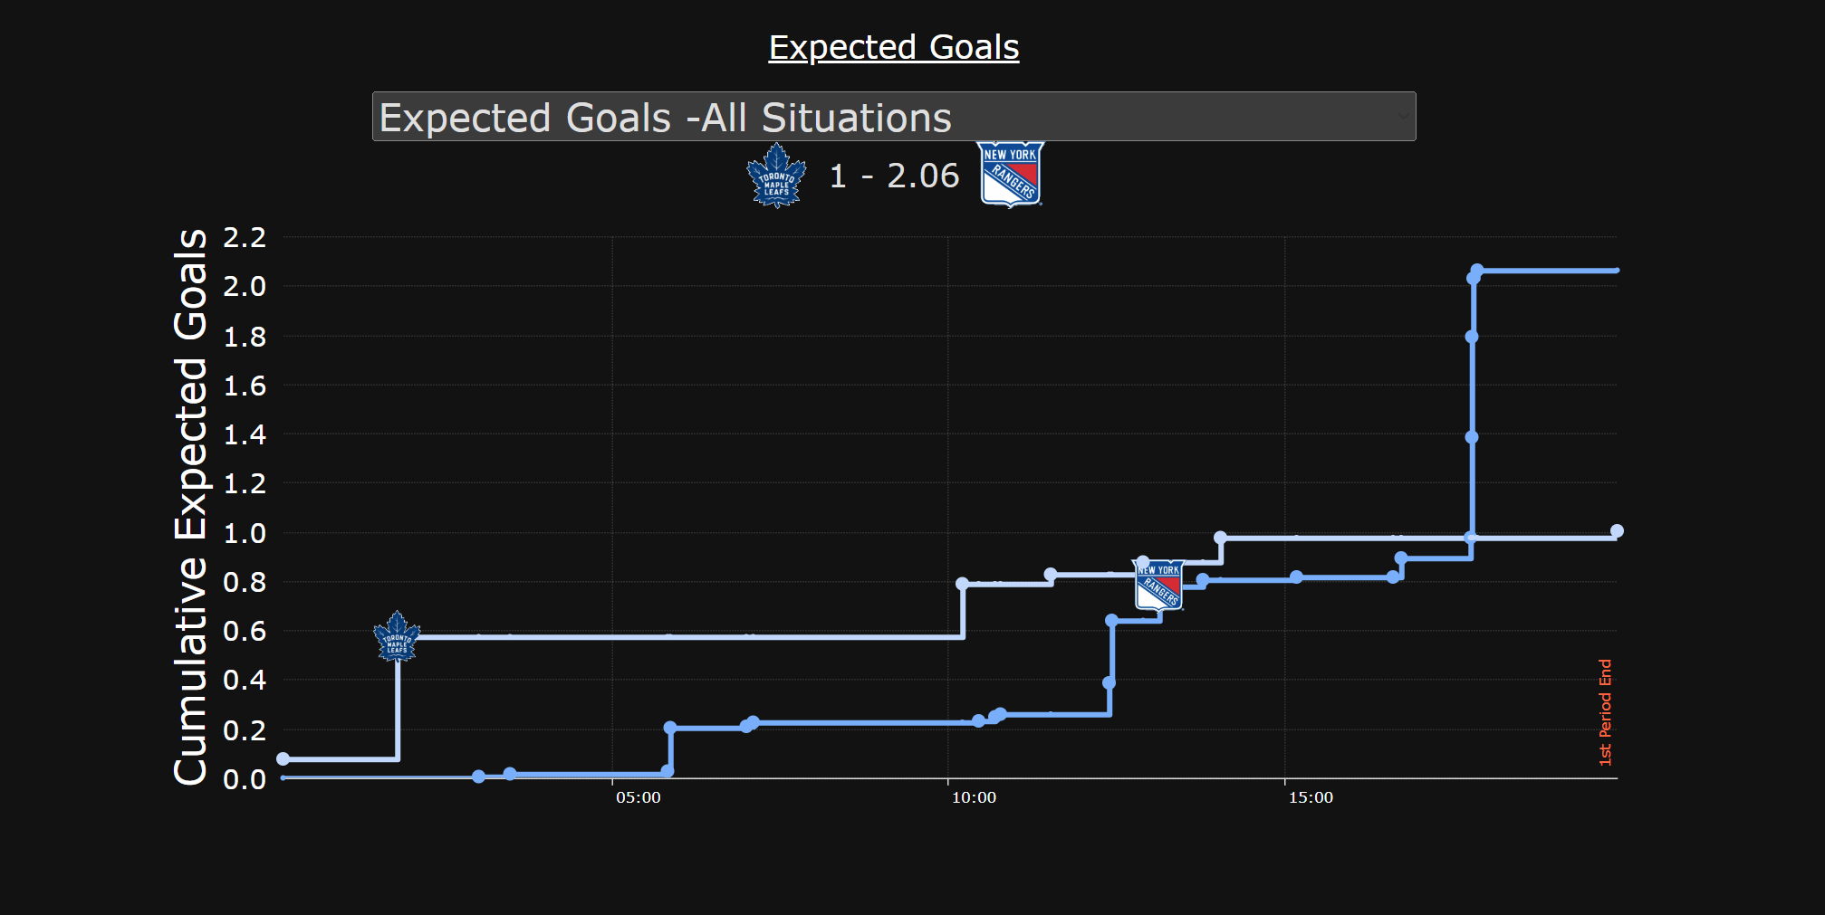Click the Maple Leafs starting point near 0.08
Screen dimensions: 1825x915
tap(283, 758)
